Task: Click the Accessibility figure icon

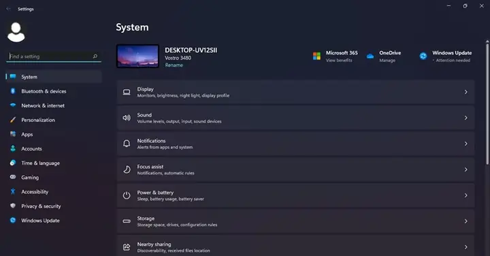Action: click(x=13, y=191)
